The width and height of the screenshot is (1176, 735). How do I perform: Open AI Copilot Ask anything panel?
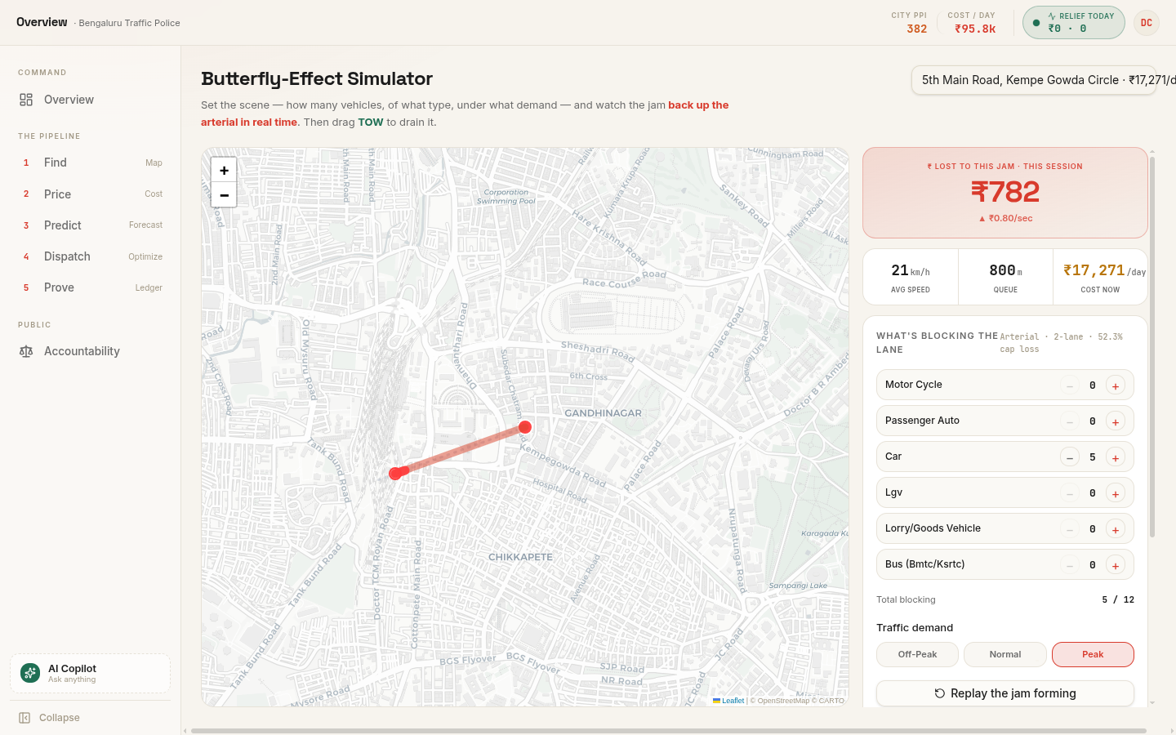point(91,674)
